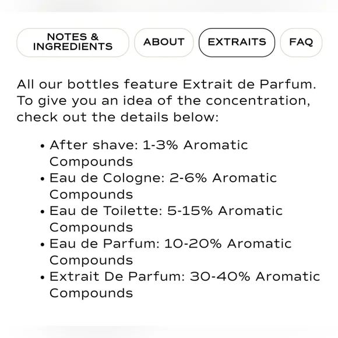Click the word 'Compounds' under After shave
Image resolution: width=338 pixels, height=338 pixels.
point(91,161)
